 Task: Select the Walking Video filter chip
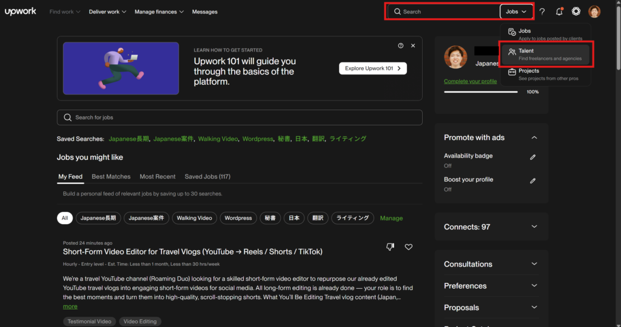tap(194, 218)
